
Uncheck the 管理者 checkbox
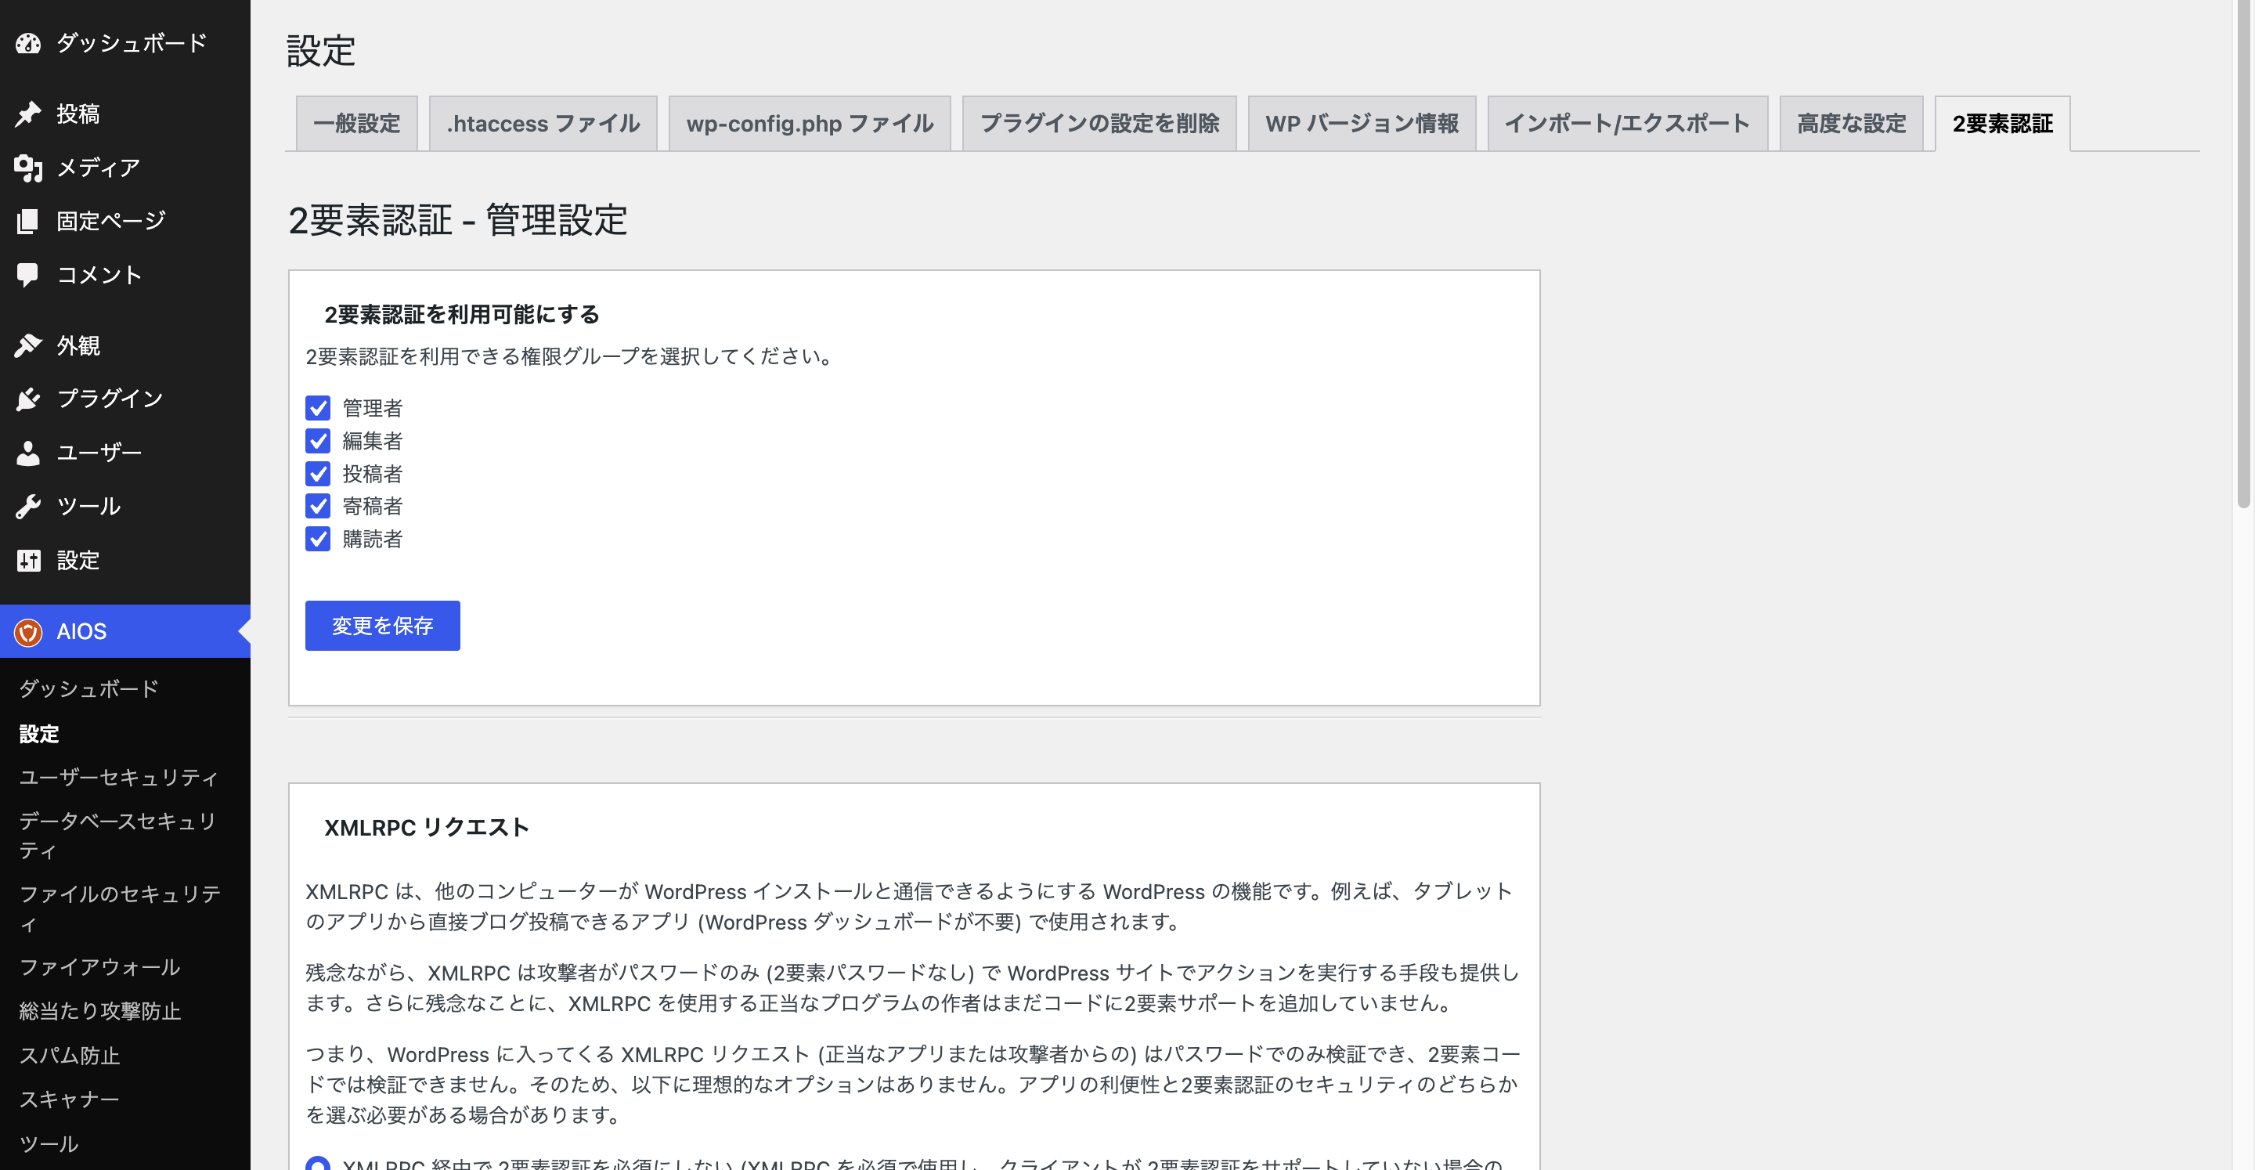pyautogui.click(x=318, y=408)
